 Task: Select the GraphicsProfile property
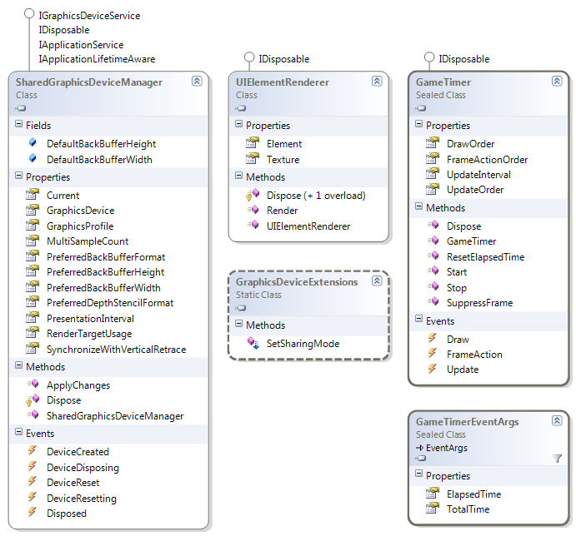pyautogui.click(x=80, y=226)
